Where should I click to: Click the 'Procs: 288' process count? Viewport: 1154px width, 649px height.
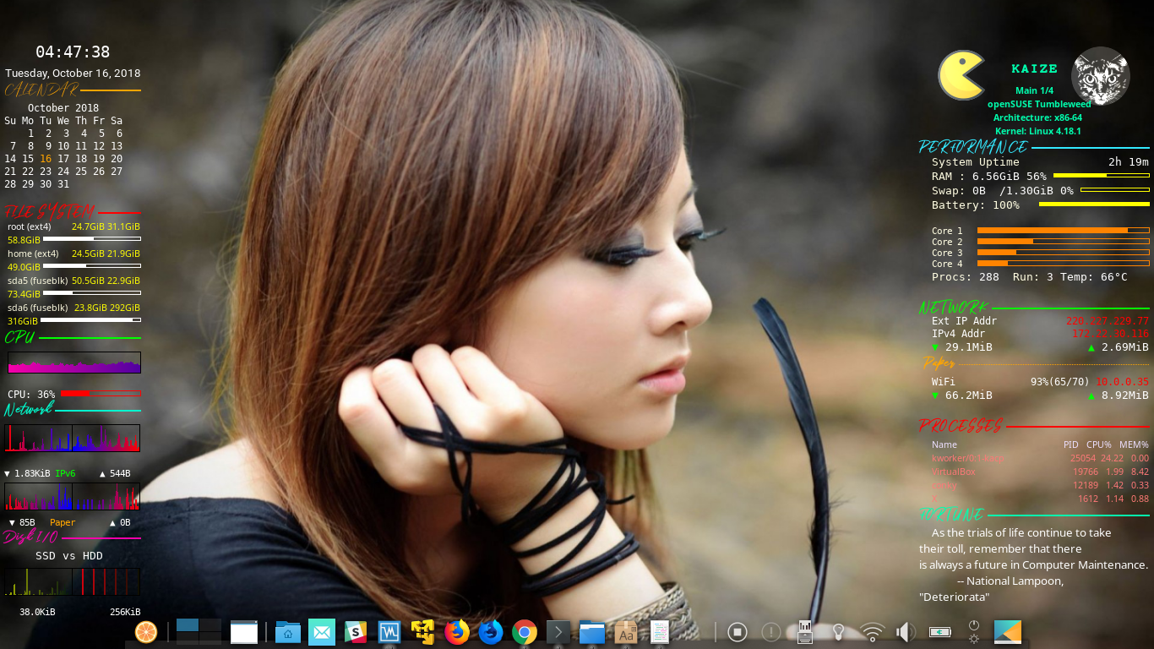(x=966, y=277)
